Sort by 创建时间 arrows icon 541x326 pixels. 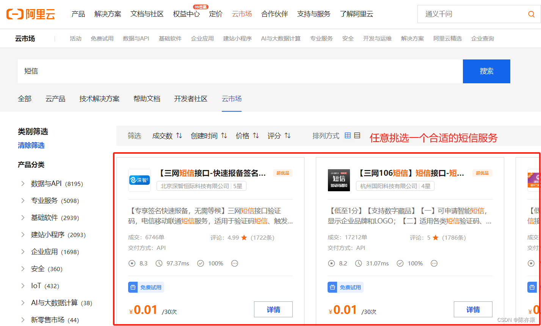click(x=224, y=136)
